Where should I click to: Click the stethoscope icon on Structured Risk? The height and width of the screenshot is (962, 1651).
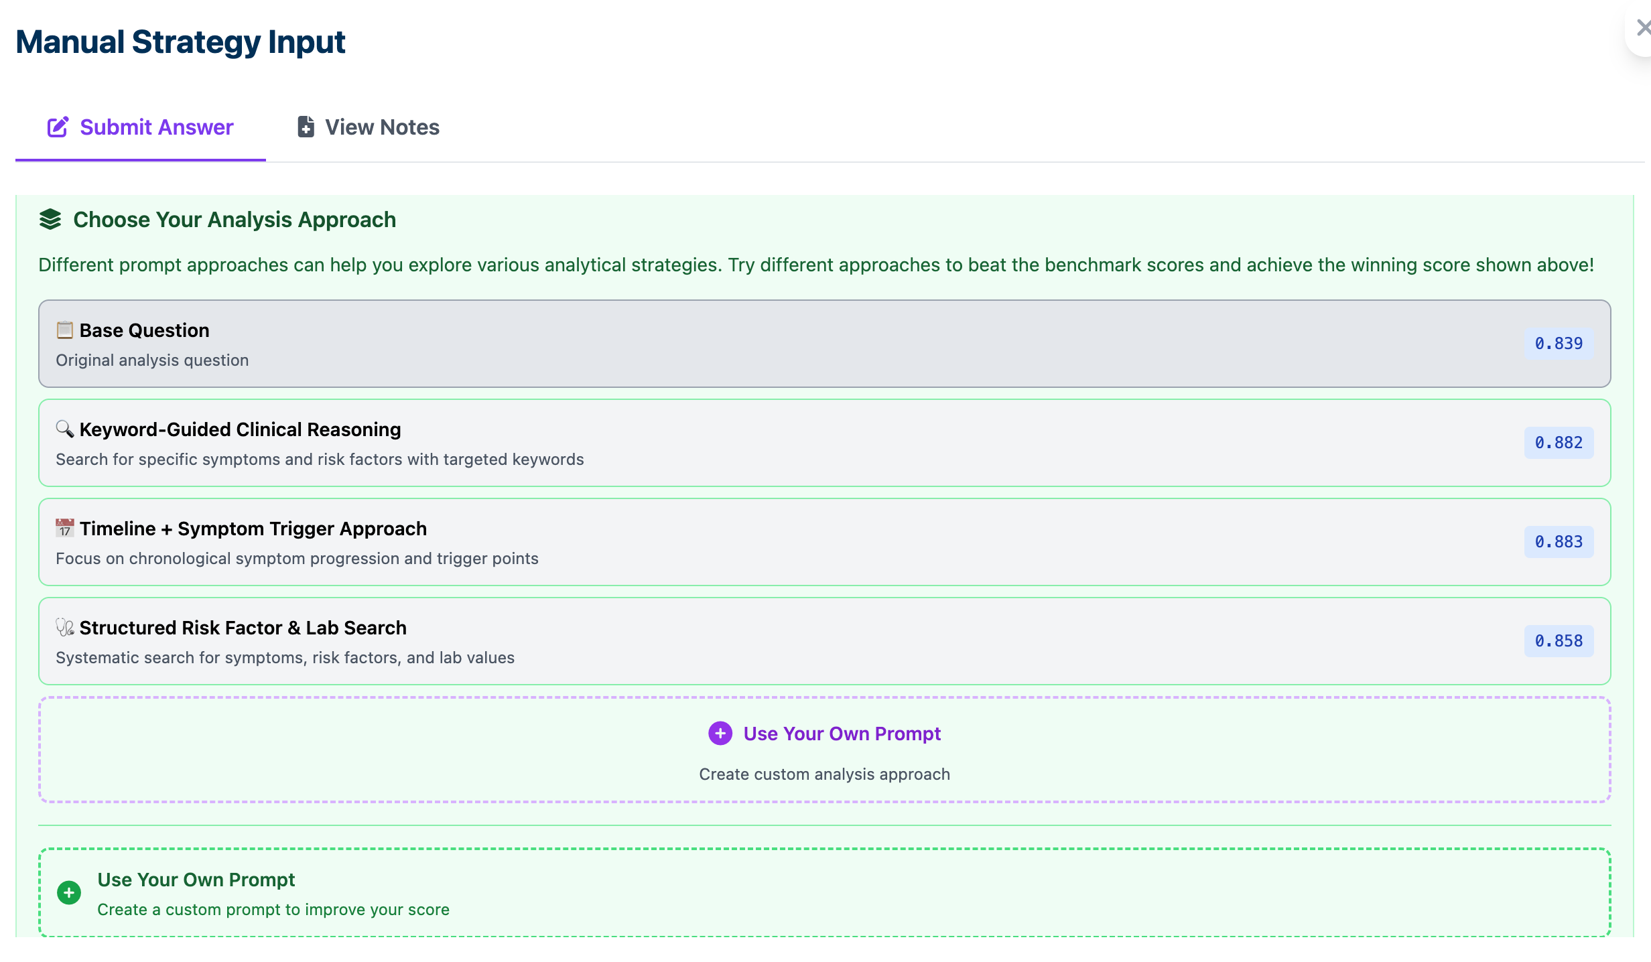point(65,627)
